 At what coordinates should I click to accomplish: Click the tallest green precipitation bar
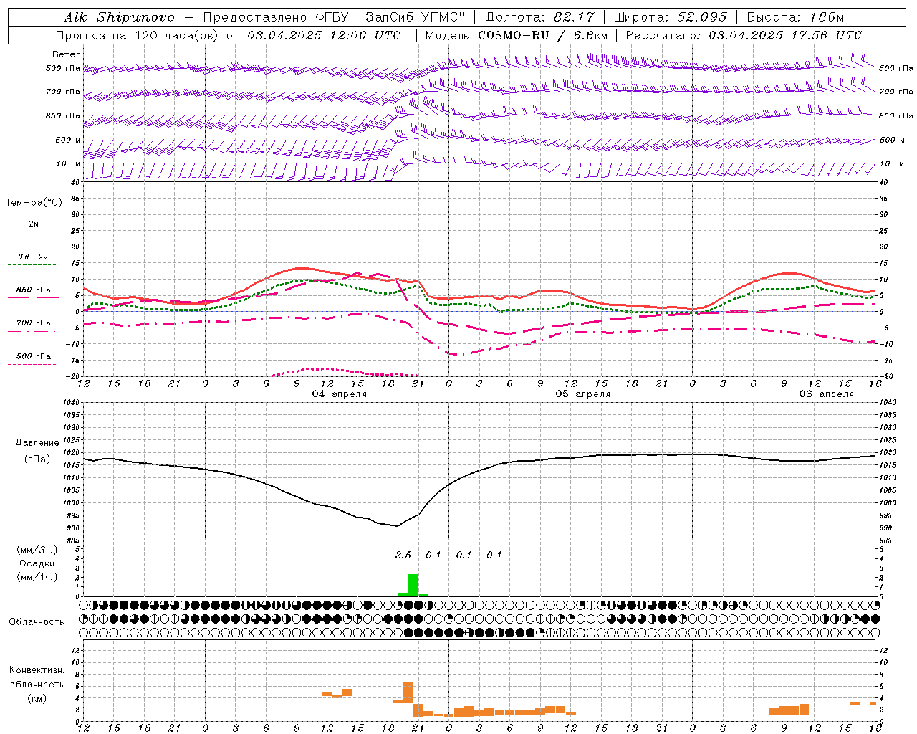pos(413,585)
